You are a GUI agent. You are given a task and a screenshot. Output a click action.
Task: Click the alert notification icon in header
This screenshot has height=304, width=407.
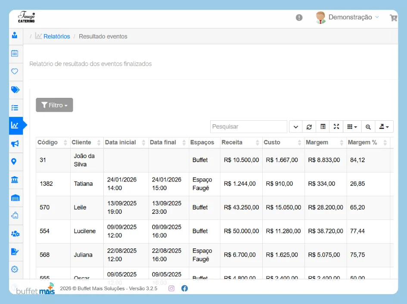click(x=299, y=18)
